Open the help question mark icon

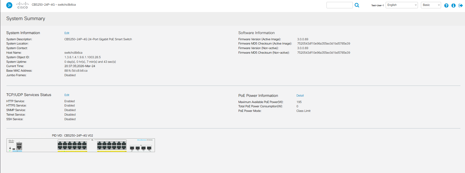click(x=446, y=5)
